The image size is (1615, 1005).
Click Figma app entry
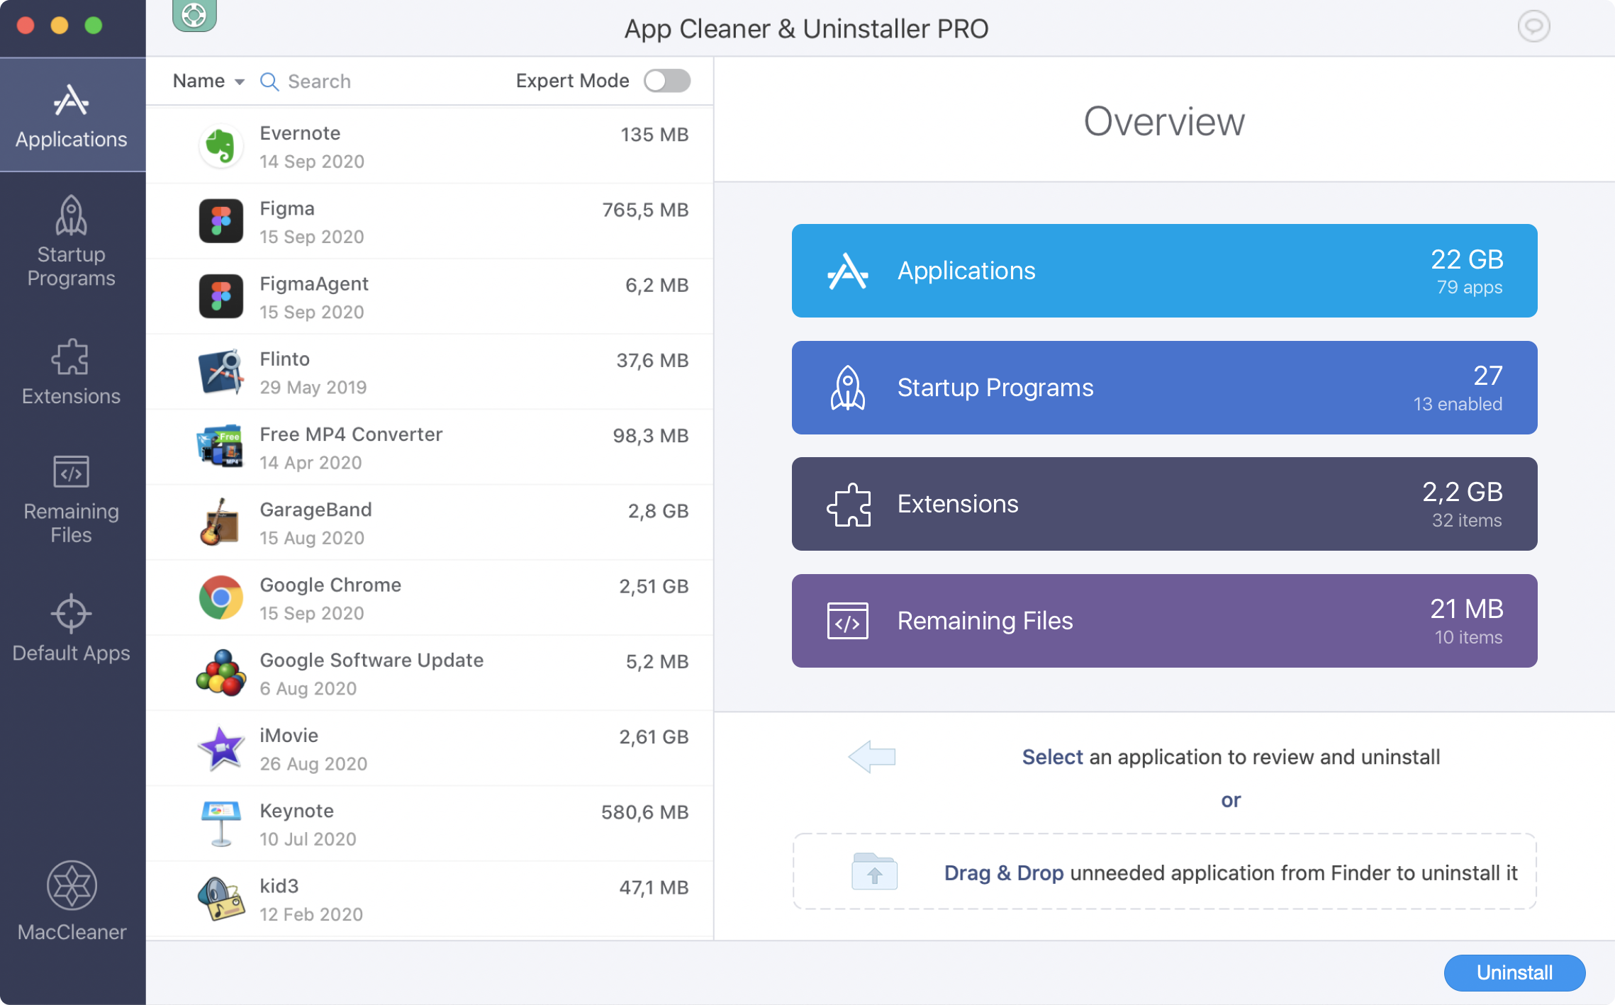pos(430,221)
